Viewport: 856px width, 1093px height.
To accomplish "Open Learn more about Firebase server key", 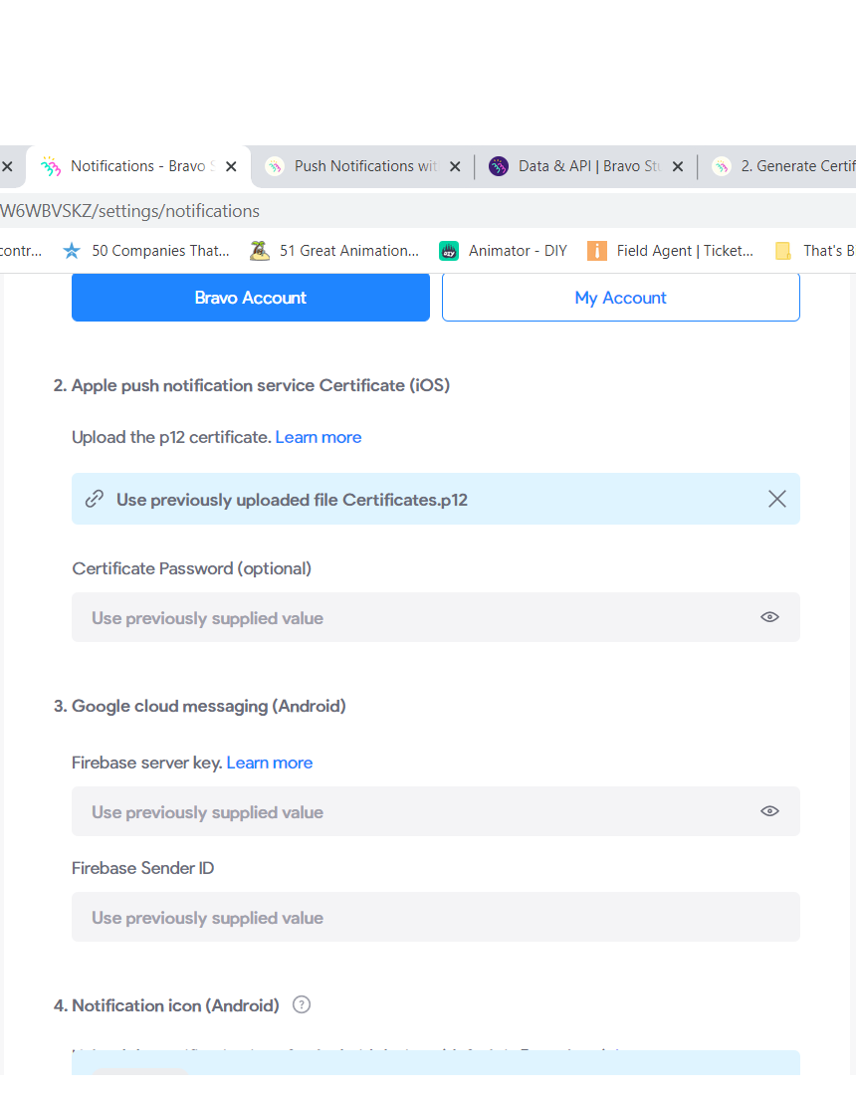I will 270,763.
